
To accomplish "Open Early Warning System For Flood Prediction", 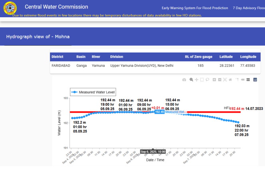I will coord(195,8).
